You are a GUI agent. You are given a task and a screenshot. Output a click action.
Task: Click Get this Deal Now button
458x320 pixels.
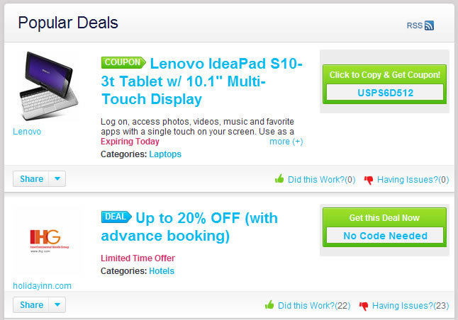(x=384, y=217)
